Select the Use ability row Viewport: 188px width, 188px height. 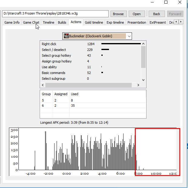(91, 67)
